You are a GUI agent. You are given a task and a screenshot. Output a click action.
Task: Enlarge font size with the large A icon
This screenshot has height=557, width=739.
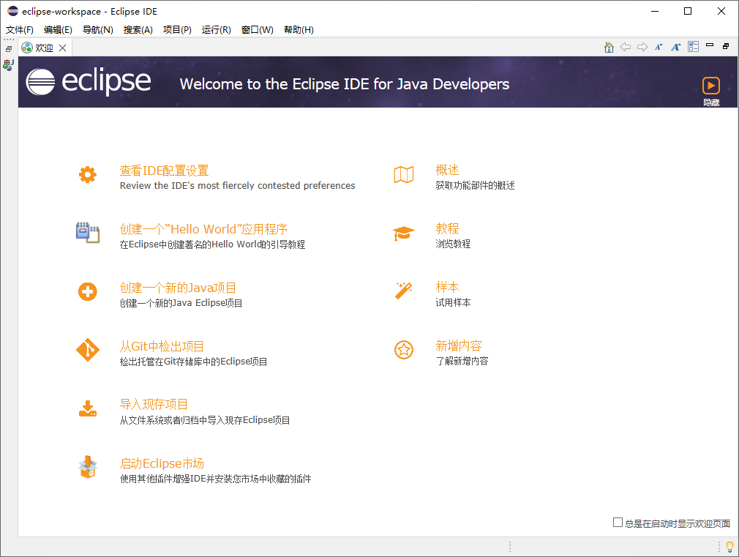tap(676, 47)
